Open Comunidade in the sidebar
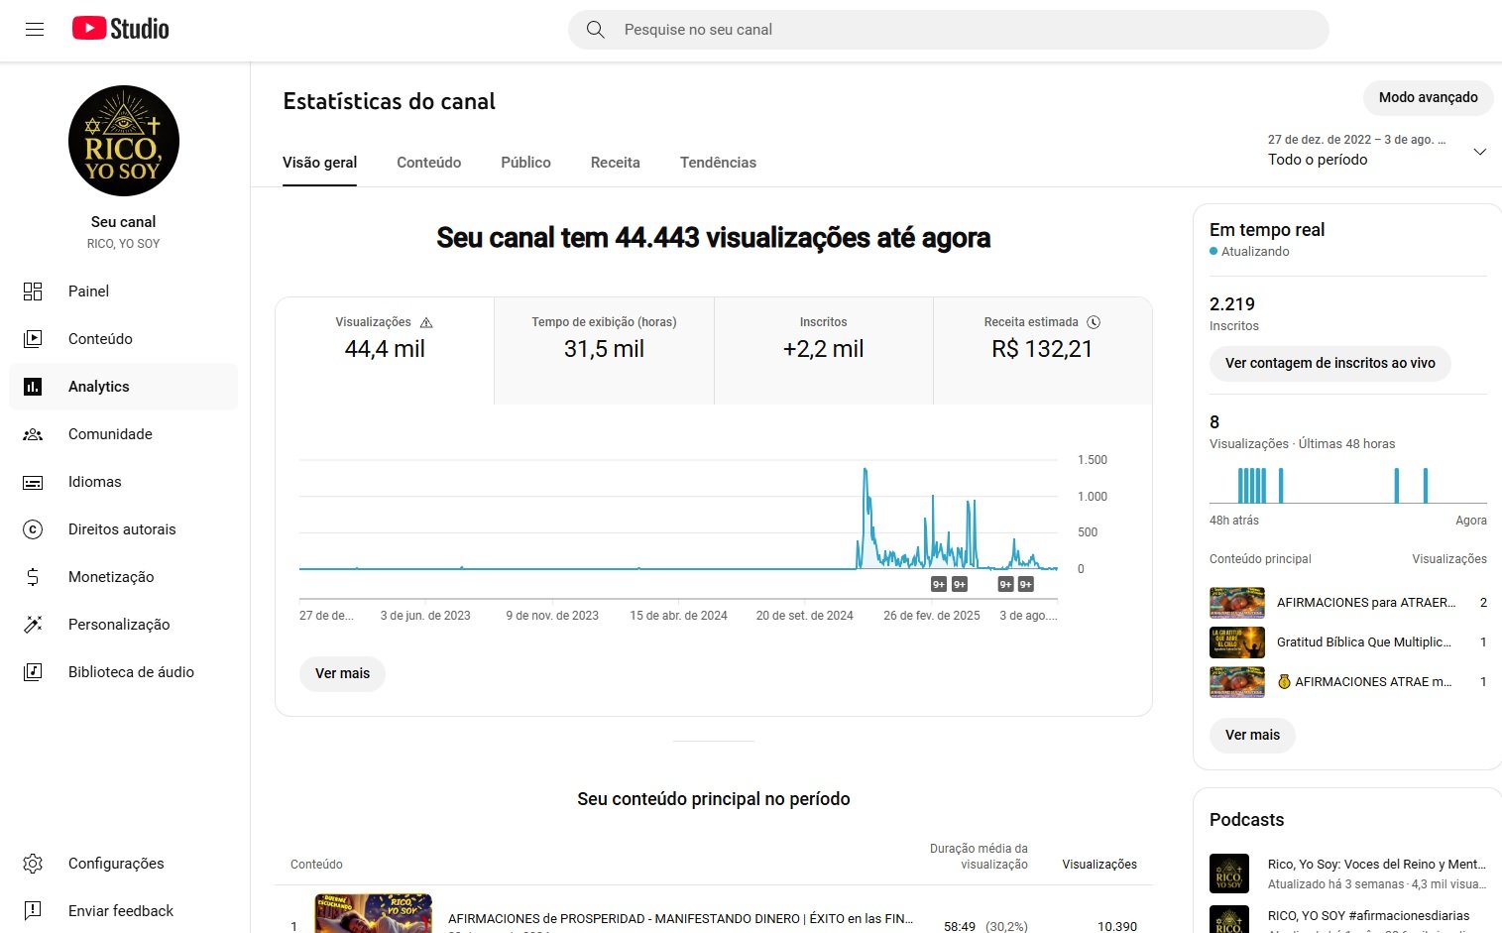1502x933 pixels. (x=124, y=434)
